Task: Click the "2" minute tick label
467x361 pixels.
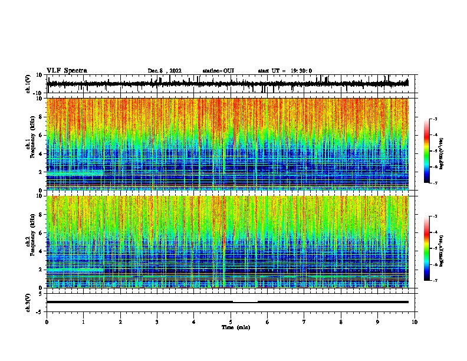Action: tap(120, 322)
